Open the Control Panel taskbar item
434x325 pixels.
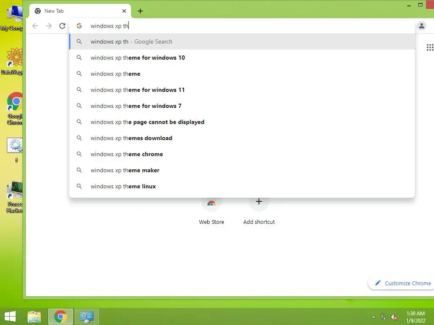coord(86,317)
